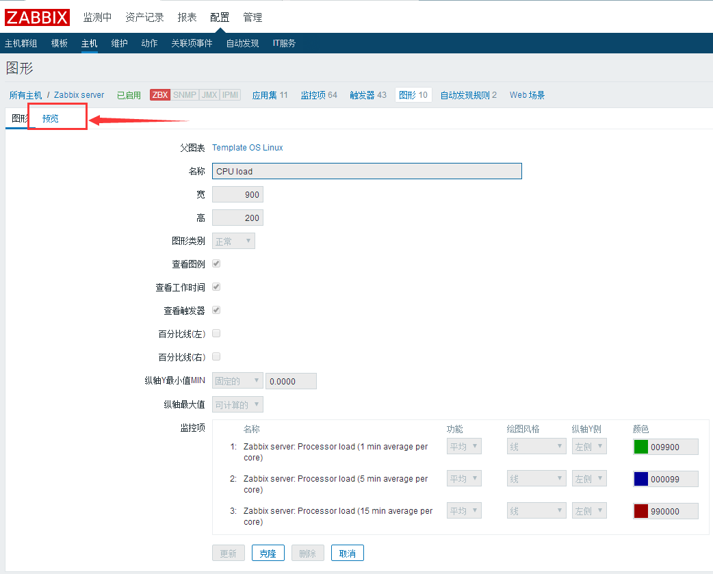Open the Zabbix server host link
The width and height of the screenshot is (713, 574).
[x=79, y=95]
